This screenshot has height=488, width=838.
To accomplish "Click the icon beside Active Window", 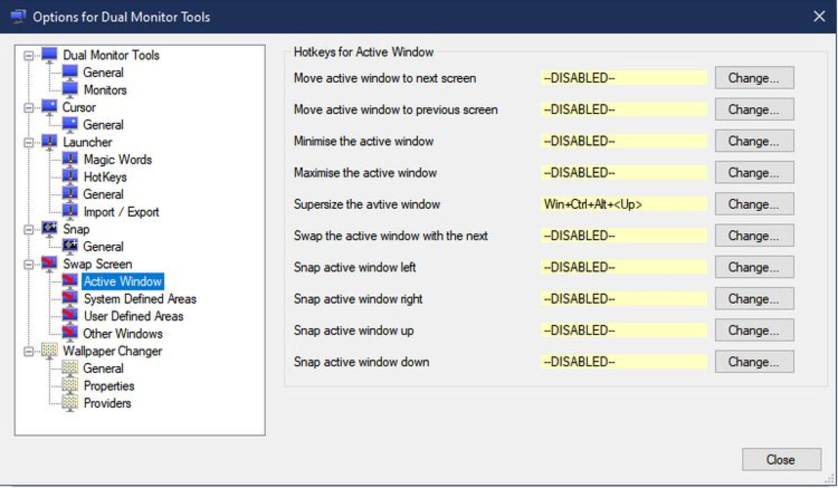I will tap(70, 281).
